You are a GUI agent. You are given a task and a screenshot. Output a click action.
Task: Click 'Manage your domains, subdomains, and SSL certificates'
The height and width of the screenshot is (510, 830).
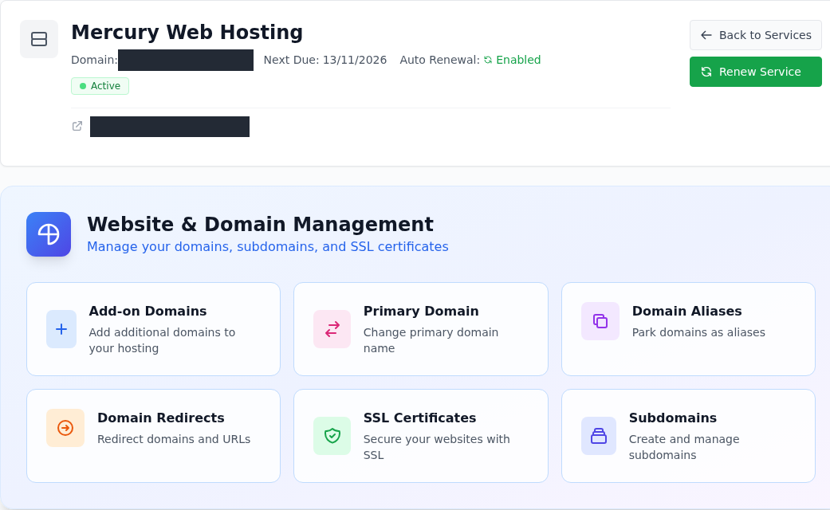click(x=267, y=246)
